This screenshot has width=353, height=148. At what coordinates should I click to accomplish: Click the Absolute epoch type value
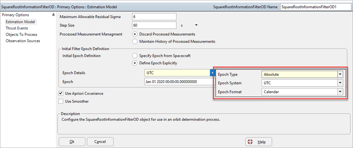[271, 75]
